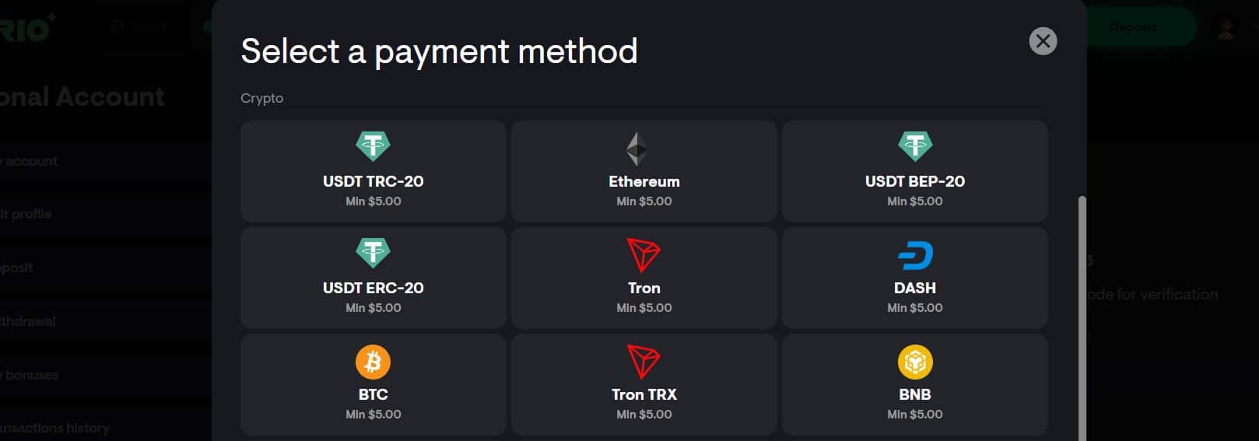Viewport: 1259px width, 441px height.
Task: Close the payment method dialog
Action: click(x=1043, y=41)
